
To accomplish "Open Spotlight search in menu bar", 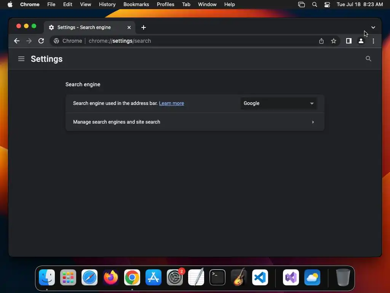I will click(314, 5).
